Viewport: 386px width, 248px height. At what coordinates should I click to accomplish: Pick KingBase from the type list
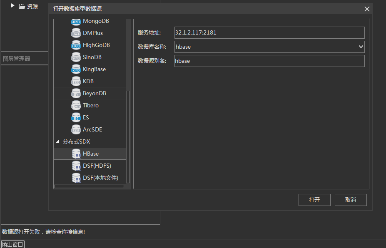(94, 69)
